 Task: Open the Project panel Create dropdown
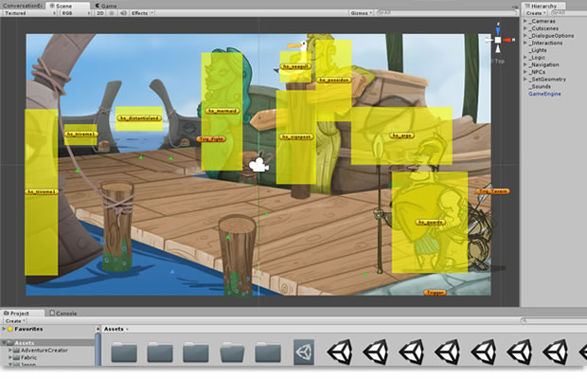point(15,321)
